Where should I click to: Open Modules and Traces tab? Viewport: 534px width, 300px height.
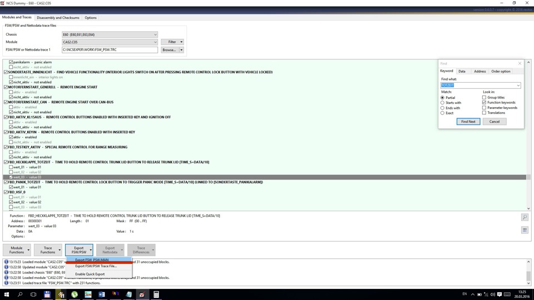[x=17, y=17]
